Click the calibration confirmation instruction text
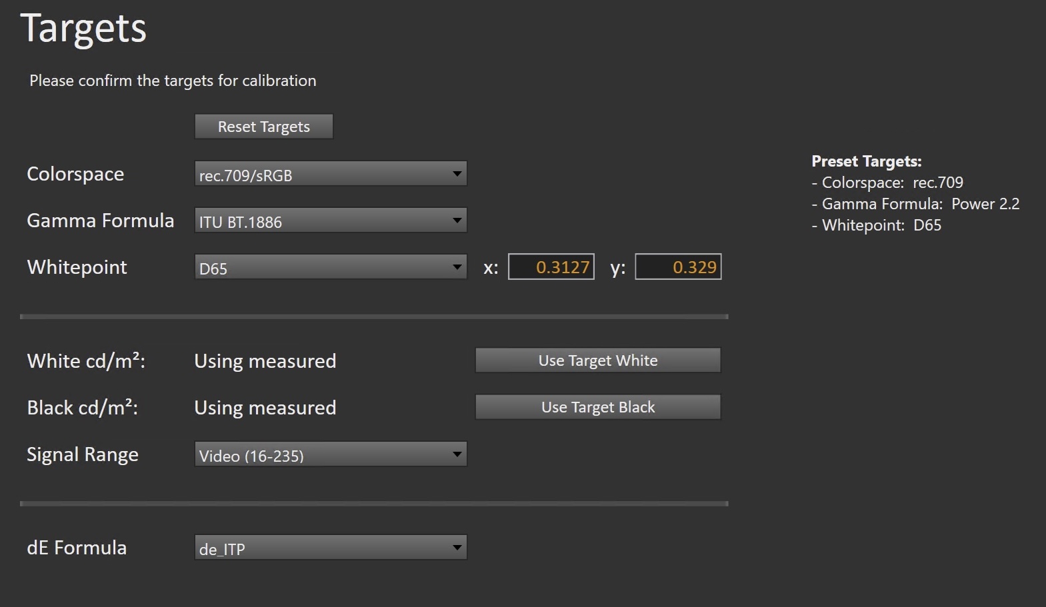This screenshot has width=1046, height=607. click(x=173, y=81)
